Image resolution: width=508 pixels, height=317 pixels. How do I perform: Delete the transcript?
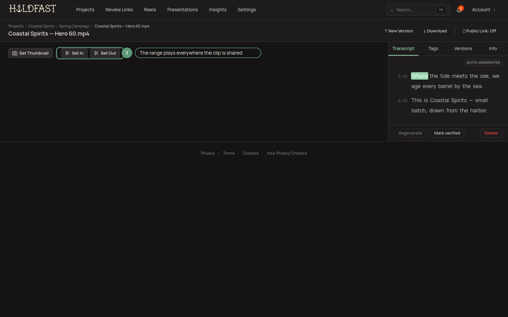[491, 133]
